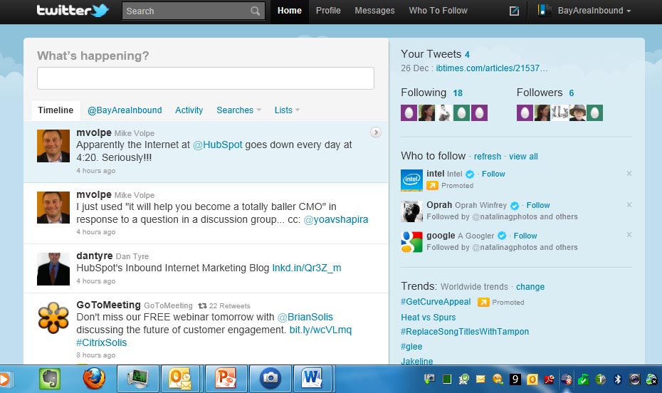Click Intel verified badge icon
The width and height of the screenshot is (662, 393).
click(x=470, y=174)
